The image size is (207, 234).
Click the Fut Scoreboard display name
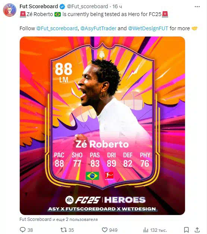(39, 6)
